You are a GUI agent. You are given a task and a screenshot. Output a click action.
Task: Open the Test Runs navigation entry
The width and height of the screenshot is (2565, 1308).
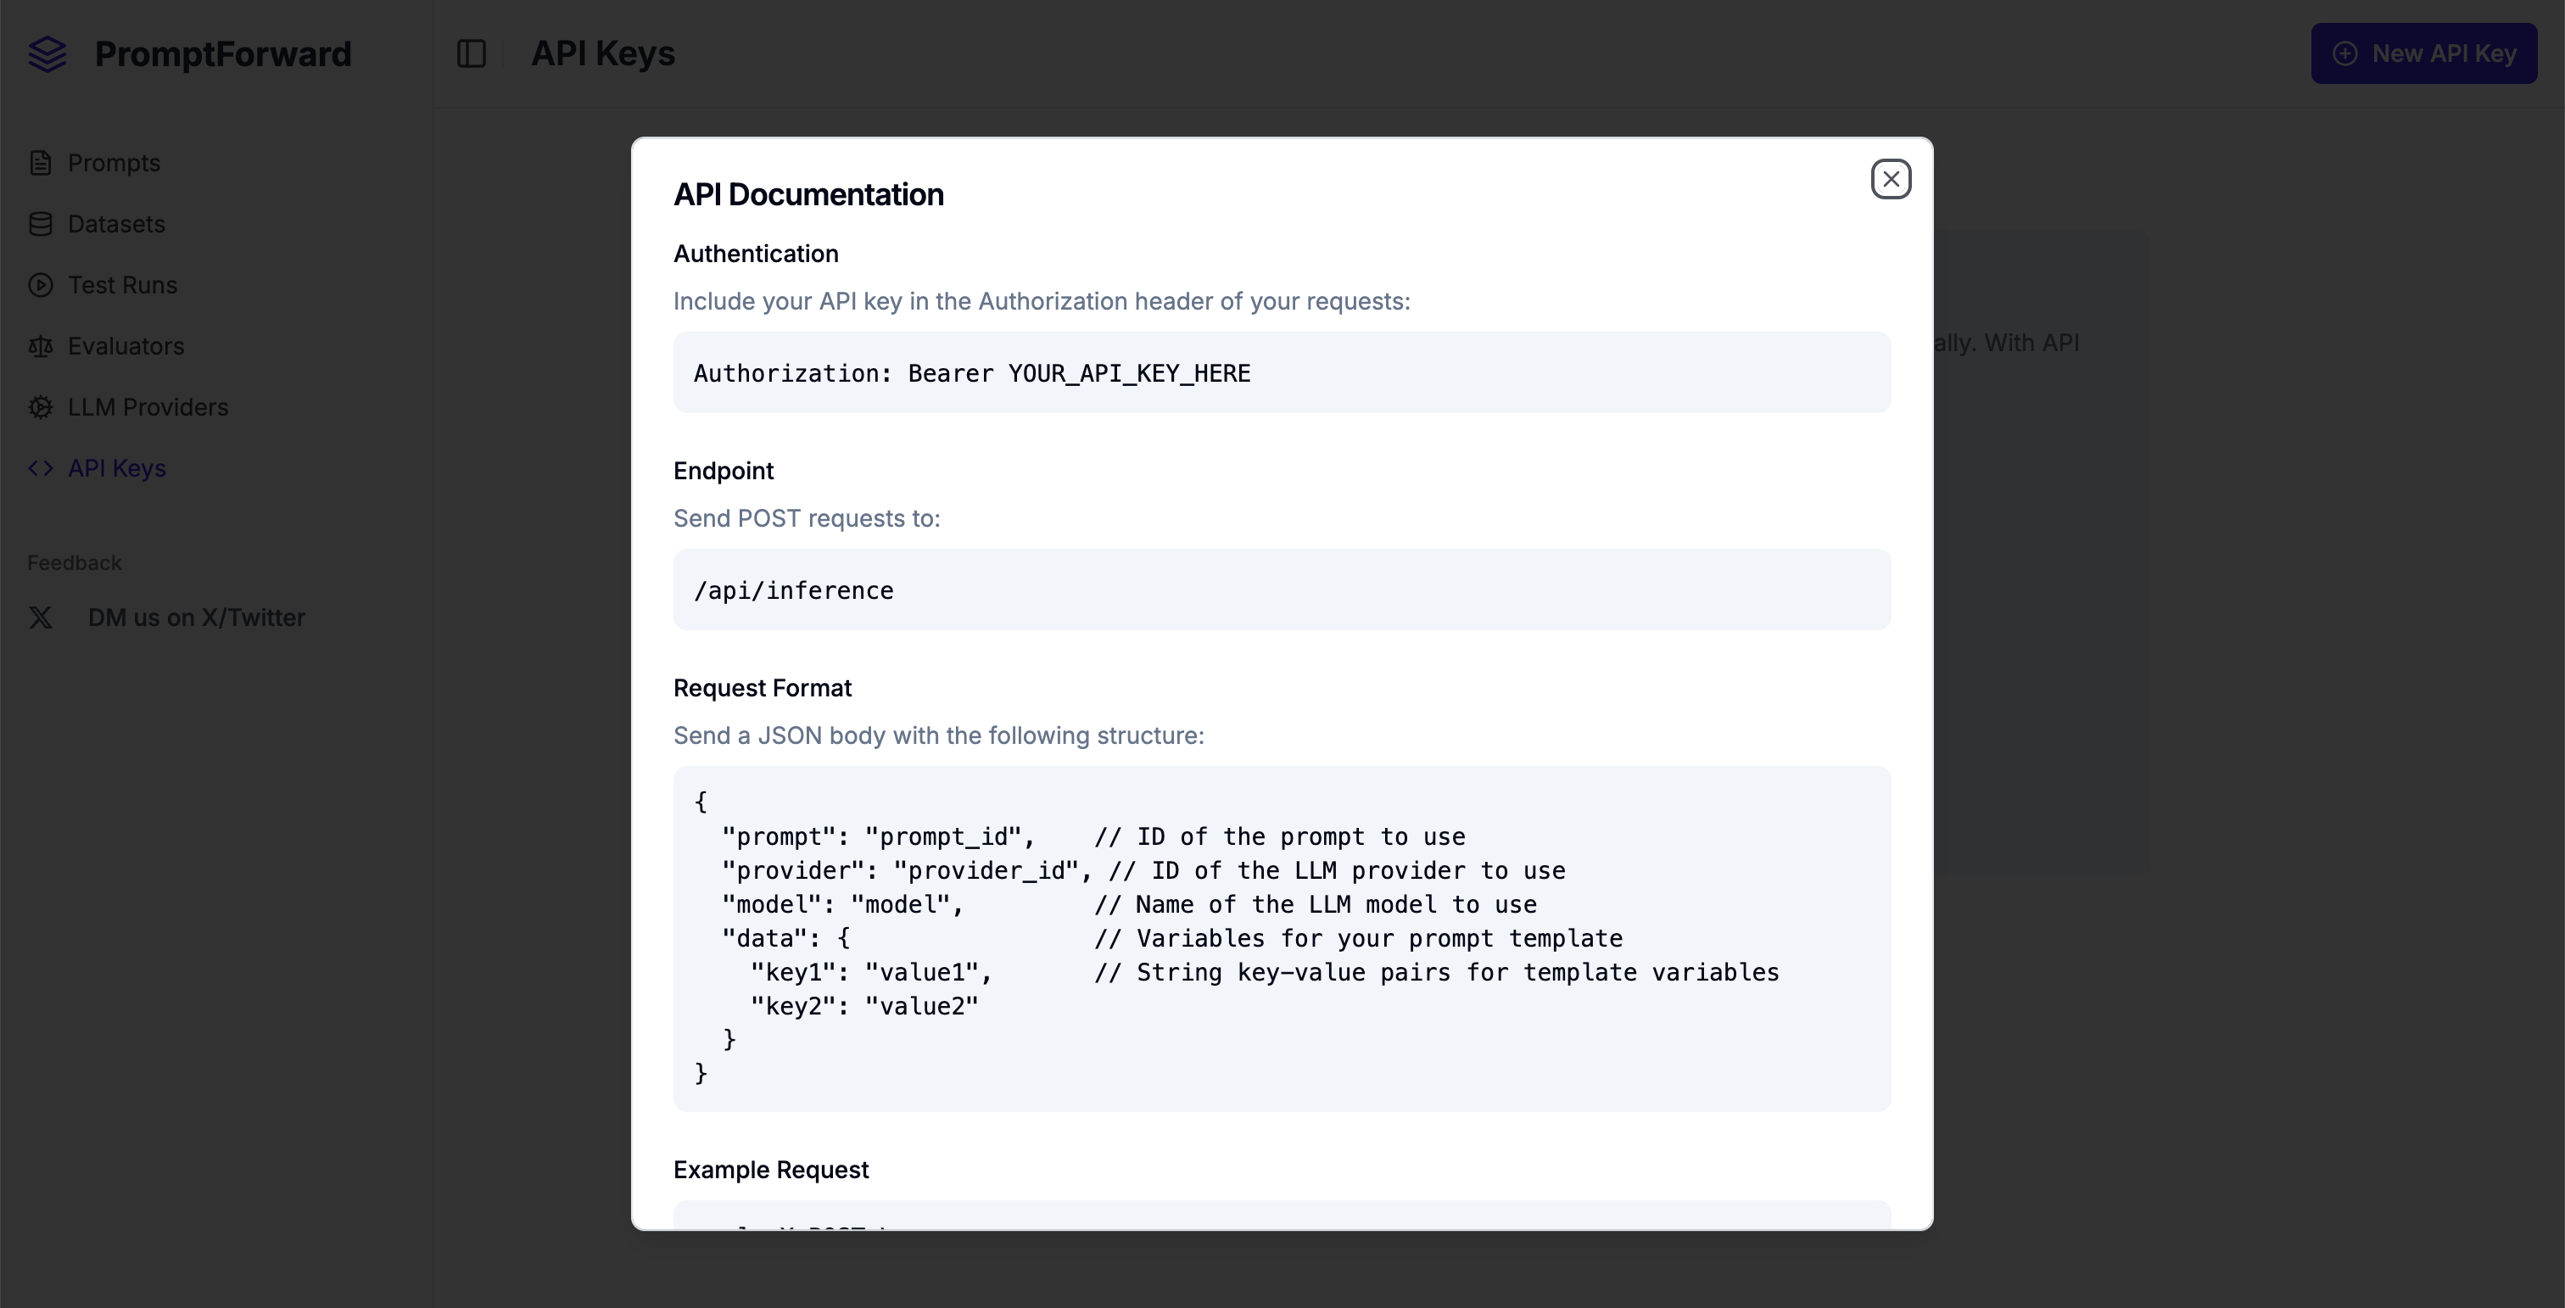pos(121,285)
